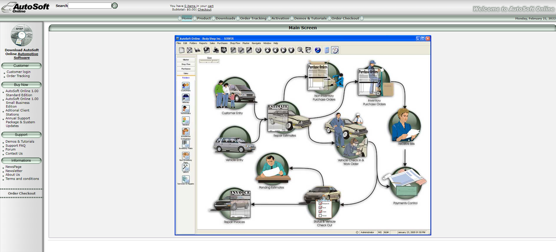This screenshot has height=252, width=556.
Task: Click the printer icon in the app toolbar
Action: [216, 50]
